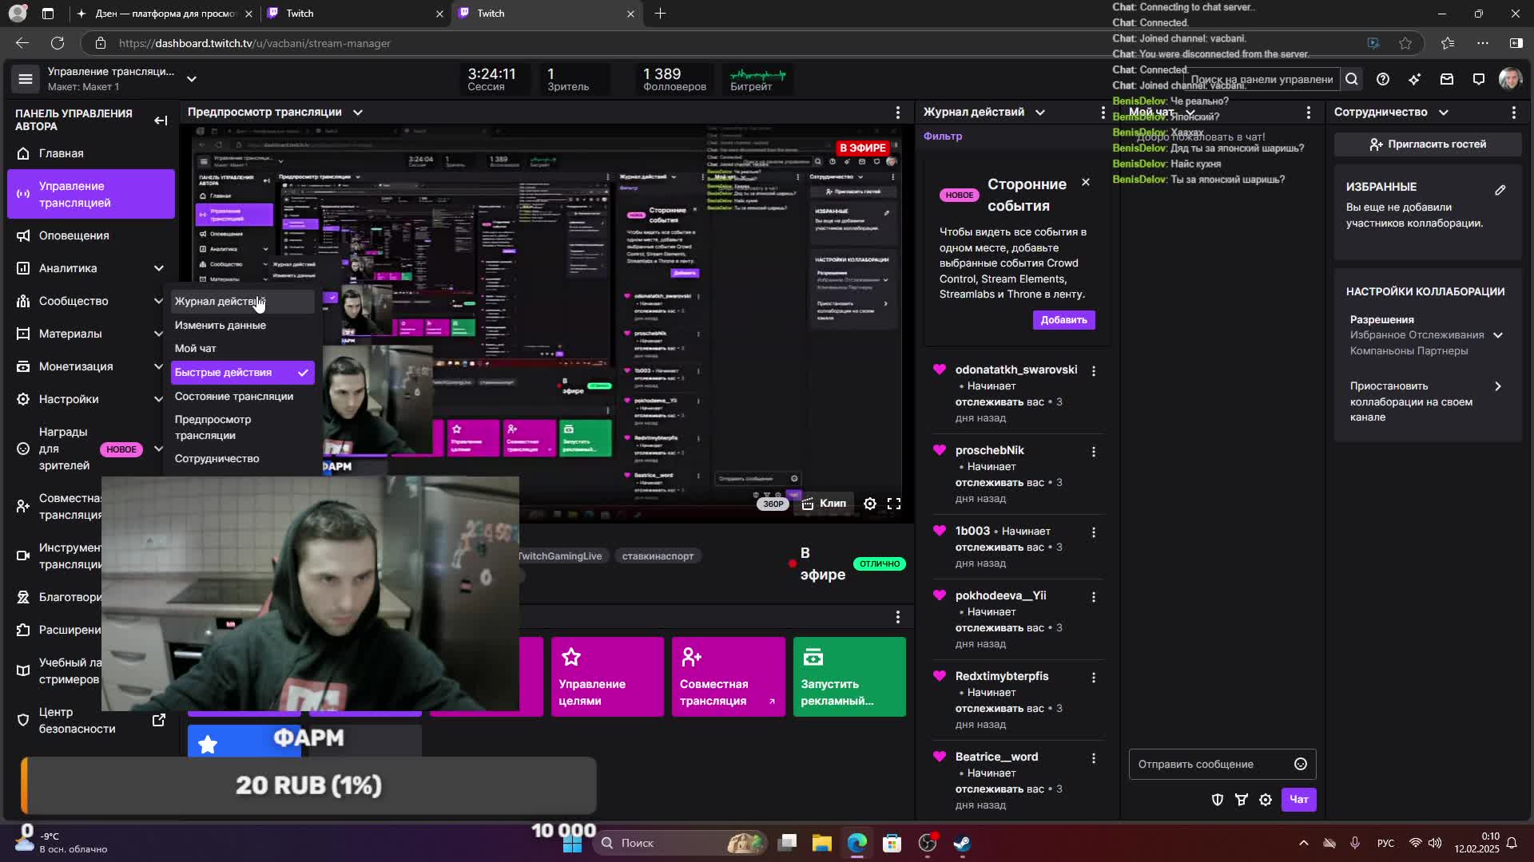Screen dimensions: 1534x862
Task: Open the hamburger navigation menu
Action: (26, 79)
